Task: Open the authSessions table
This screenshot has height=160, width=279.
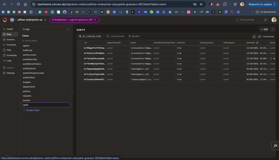Action: coord(29,68)
